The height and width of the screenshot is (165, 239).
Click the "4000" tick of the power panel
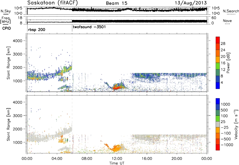point(17,41)
